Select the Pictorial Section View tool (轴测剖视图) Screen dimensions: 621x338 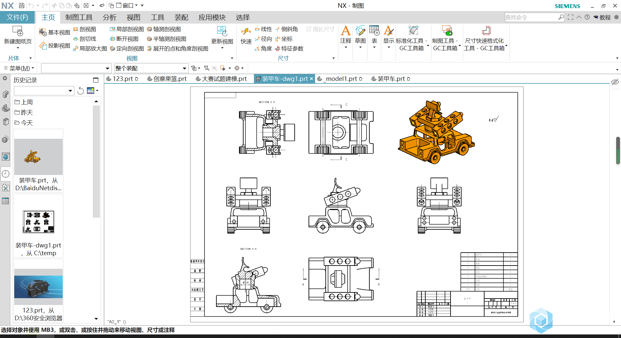(164, 29)
